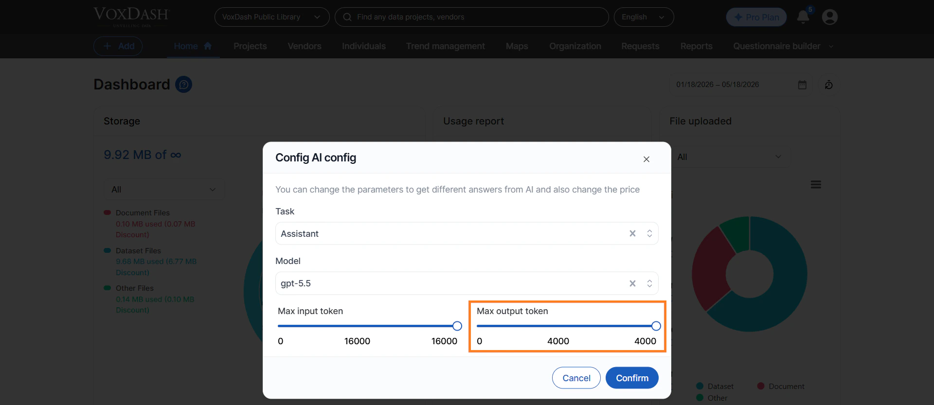This screenshot has height=405, width=934.
Task: Open the Projects tab
Action: pos(250,46)
